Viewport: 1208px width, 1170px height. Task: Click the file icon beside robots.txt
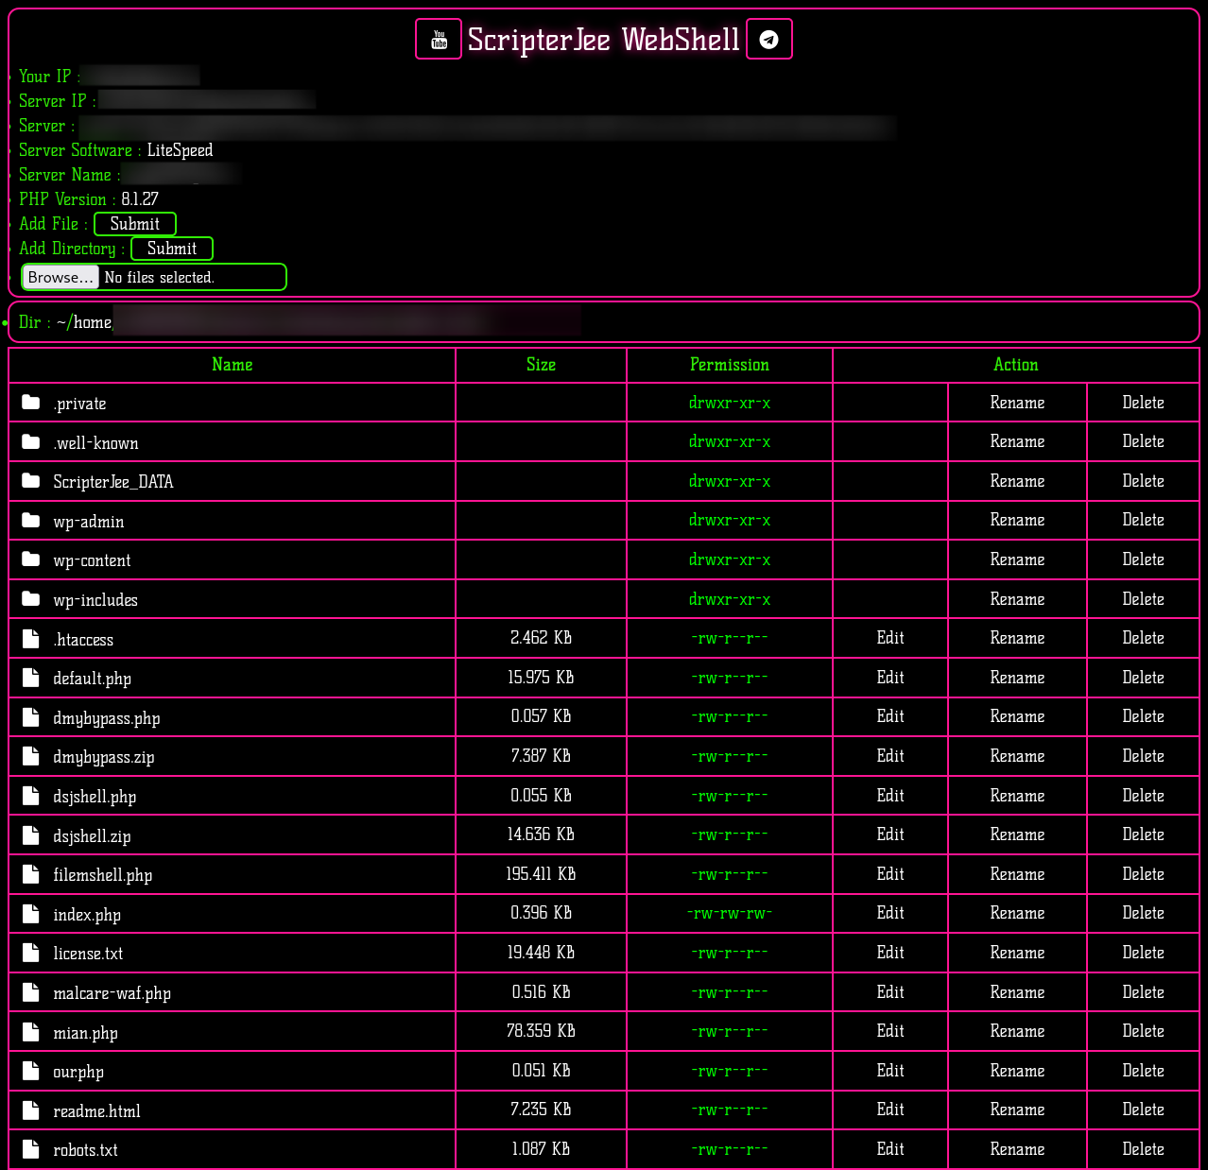[31, 1149]
